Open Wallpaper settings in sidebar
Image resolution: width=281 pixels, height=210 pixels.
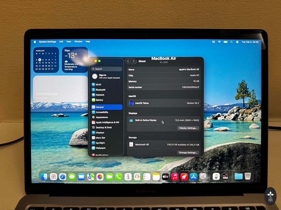pyautogui.click(x=100, y=148)
